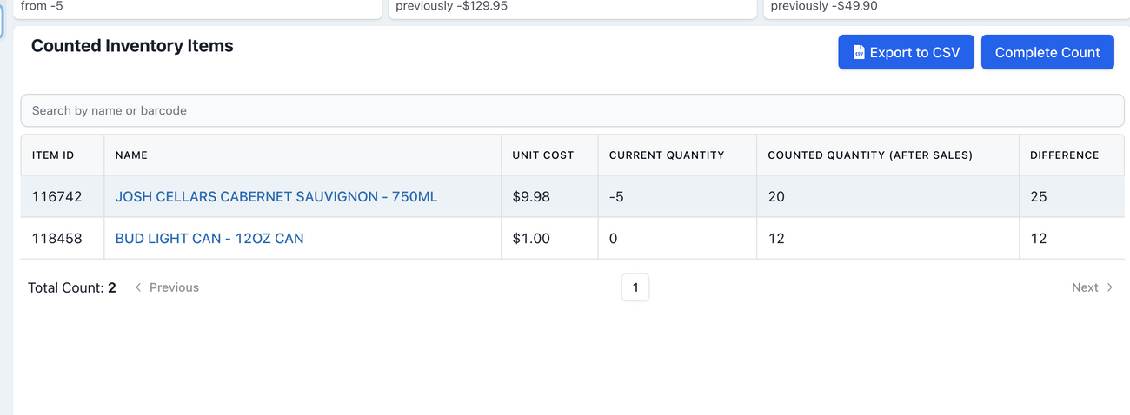
Task: Select the item ID 116742 cell
Action: [x=57, y=197]
